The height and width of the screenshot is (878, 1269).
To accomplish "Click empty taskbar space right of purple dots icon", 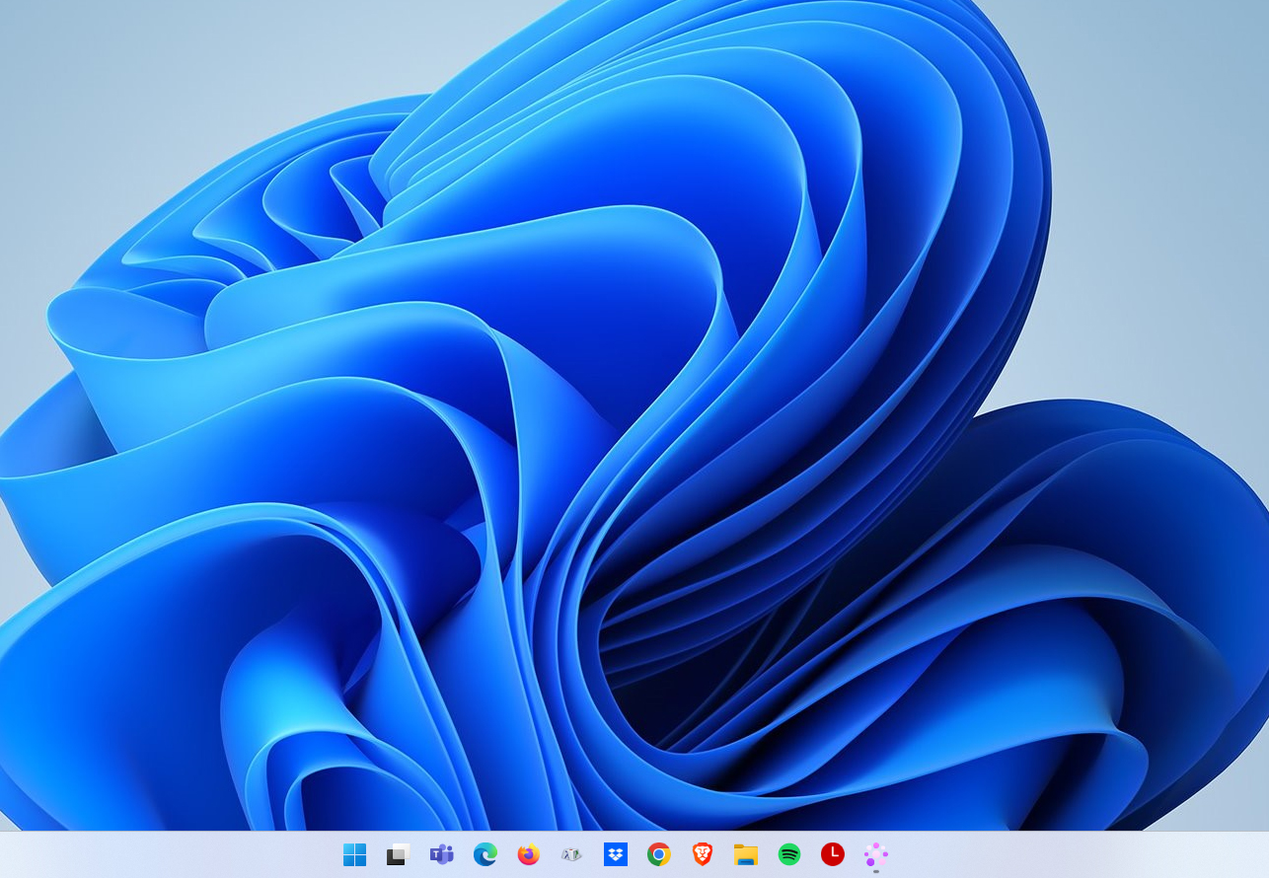I will [x=1036, y=854].
